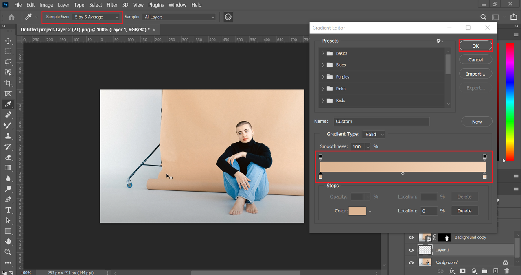The height and width of the screenshot is (275, 521).
Task: Expand the Blues preset folder
Action: [323, 65]
